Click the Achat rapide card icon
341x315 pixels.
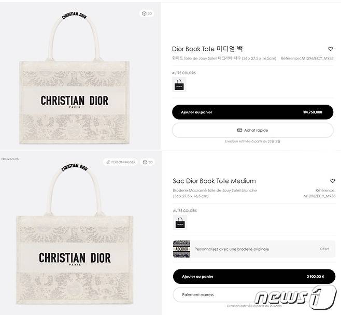pos(239,130)
